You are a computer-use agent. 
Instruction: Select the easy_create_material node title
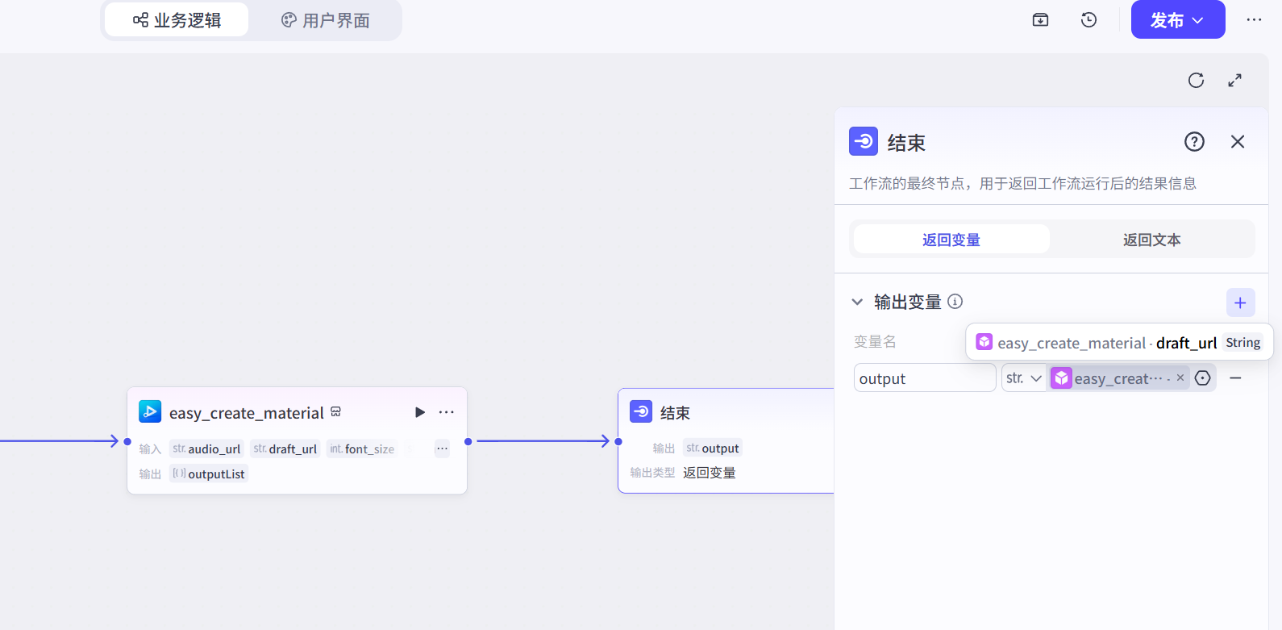coord(247,413)
